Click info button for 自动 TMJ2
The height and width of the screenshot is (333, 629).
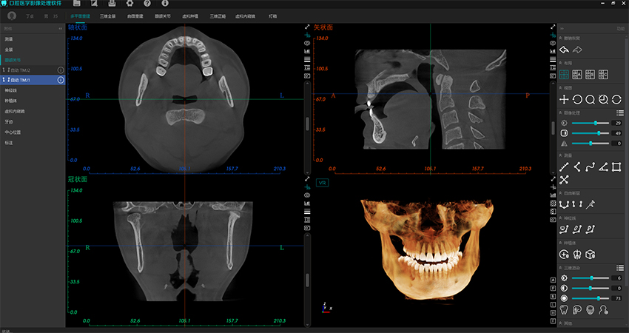pos(60,70)
